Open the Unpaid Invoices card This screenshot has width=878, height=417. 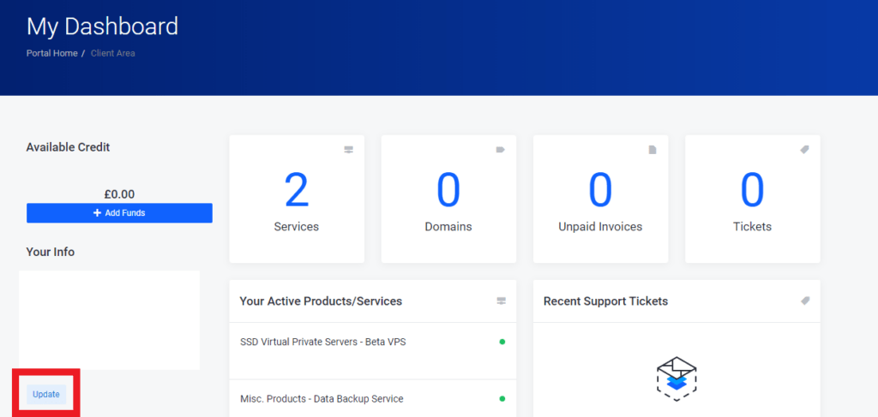click(600, 199)
